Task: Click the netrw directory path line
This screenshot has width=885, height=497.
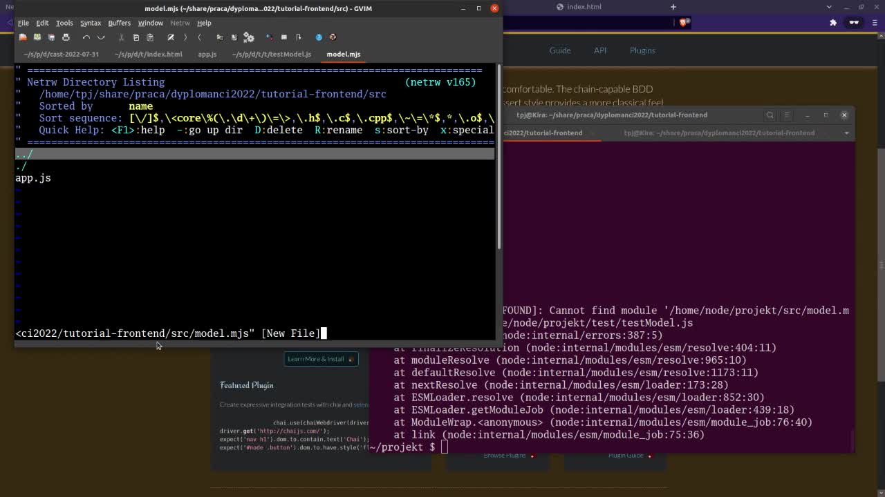Action: click(x=213, y=94)
